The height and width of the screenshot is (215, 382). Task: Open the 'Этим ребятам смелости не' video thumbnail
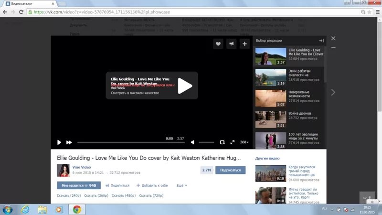[271, 77]
